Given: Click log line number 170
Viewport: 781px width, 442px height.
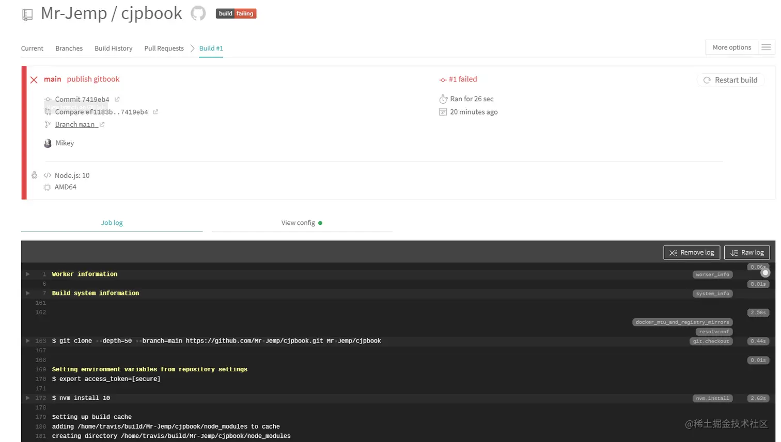Looking at the screenshot, I should point(41,379).
